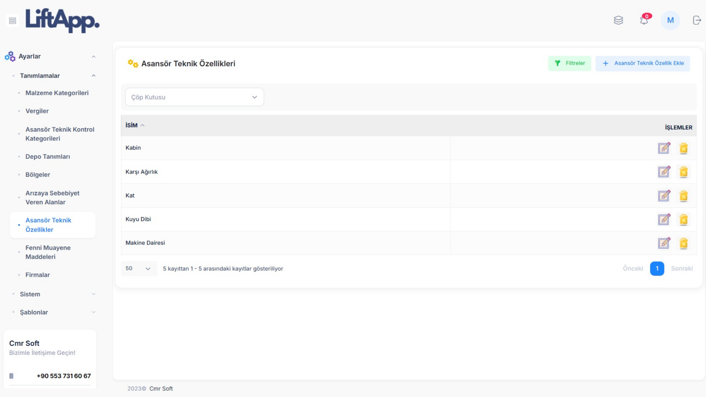Image resolution: width=706 pixels, height=397 pixels.
Task: Open the 50 records-per-page dropdown
Action: coord(139,269)
